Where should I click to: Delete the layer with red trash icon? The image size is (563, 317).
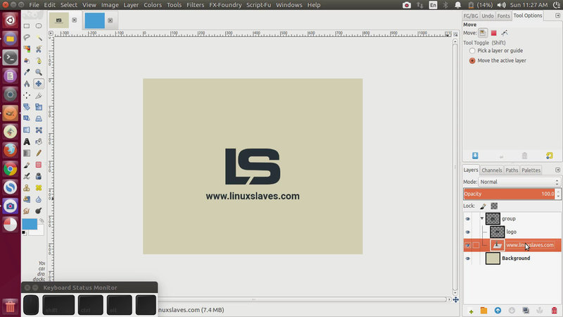[x=554, y=311]
